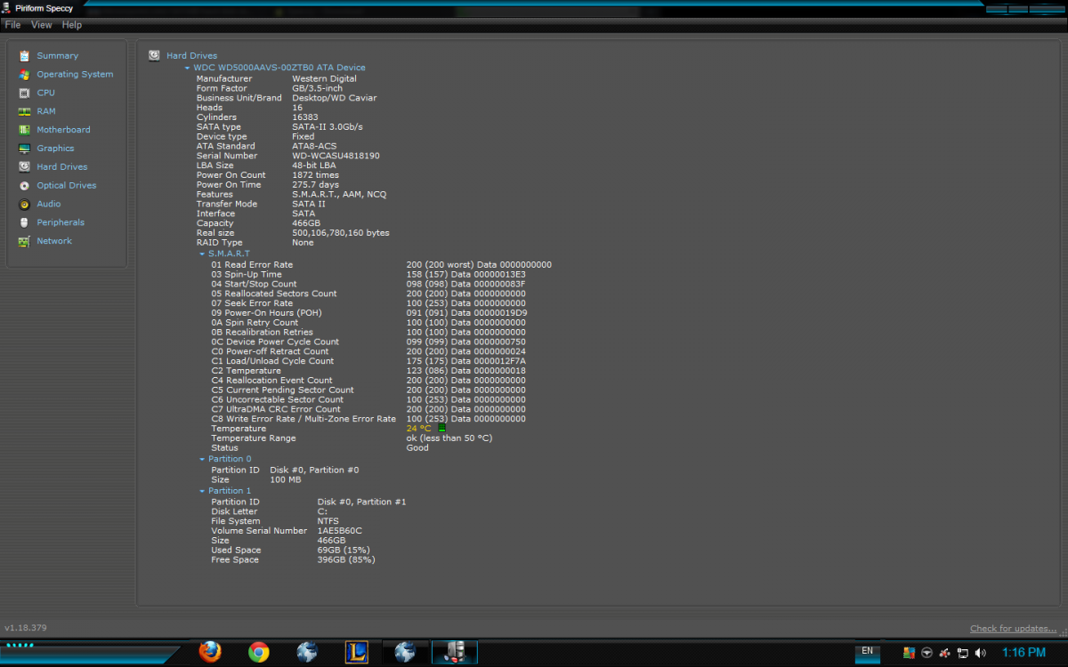Select Hard Drives icon in sidebar
This screenshot has height=667, width=1068.
[x=24, y=167]
